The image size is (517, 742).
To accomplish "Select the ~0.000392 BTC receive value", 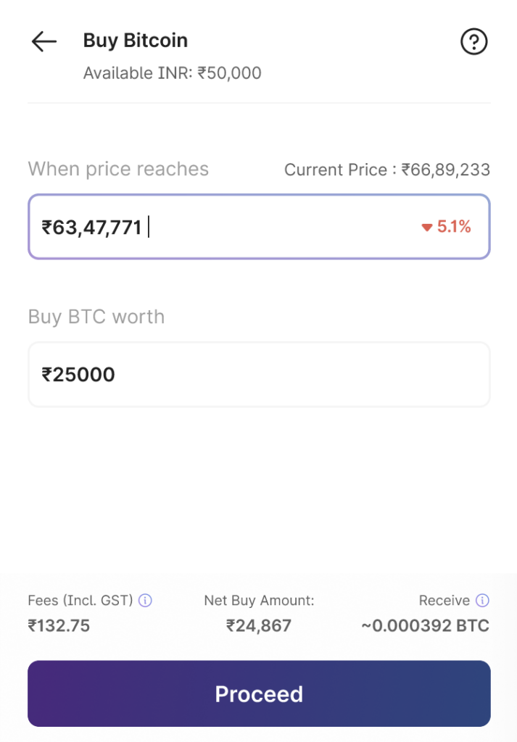I will click(x=426, y=626).
